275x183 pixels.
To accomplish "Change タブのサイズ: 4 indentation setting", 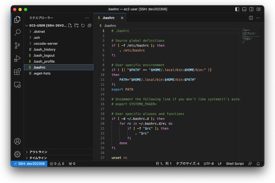I will point(187,163).
